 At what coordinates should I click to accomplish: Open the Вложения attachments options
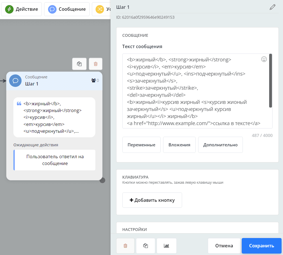[x=179, y=145]
